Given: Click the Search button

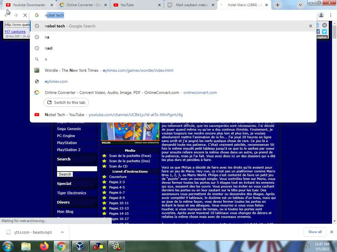Looking at the screenshot, I should click(x=65, y=174).
